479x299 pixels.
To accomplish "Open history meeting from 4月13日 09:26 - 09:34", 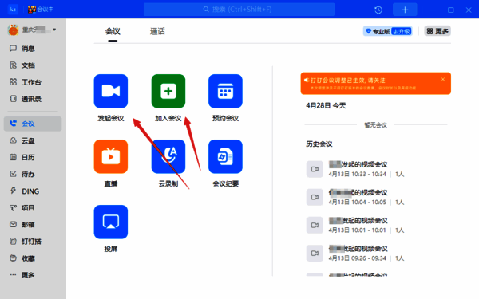I will 377,254.
